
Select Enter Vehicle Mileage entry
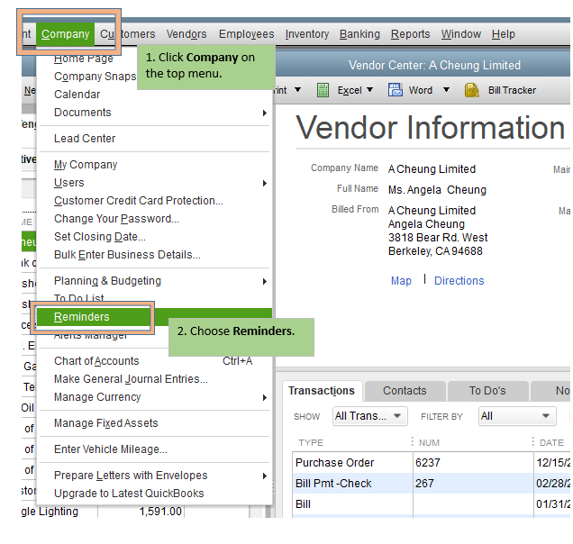(x=111, y=449)
